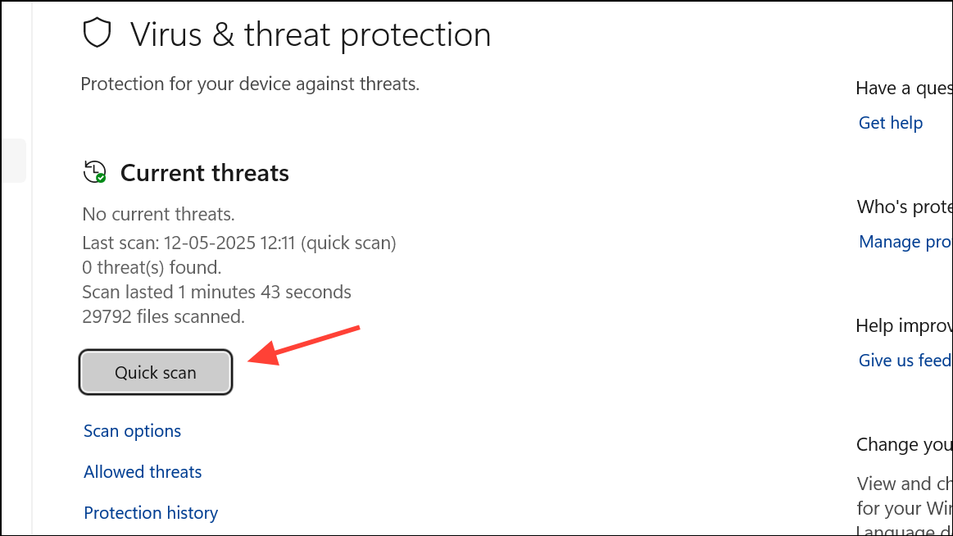Image resolution: width=953 pixels, height=536 pixels.
Task: Click Give us feedback link
Action: click(x=905, y=361)
